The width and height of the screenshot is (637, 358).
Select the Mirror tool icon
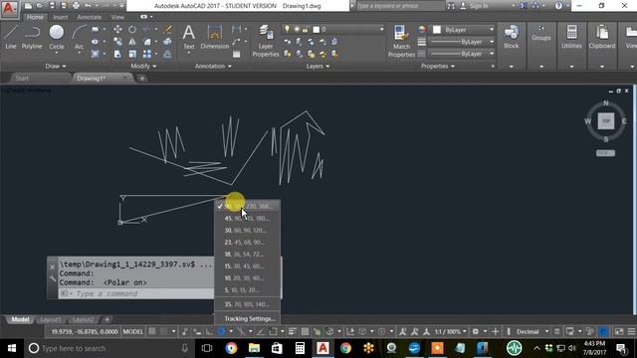click(x=132, y=42)
